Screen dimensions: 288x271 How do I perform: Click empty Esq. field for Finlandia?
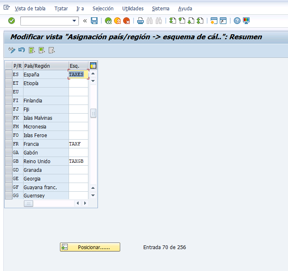[79, 100]
